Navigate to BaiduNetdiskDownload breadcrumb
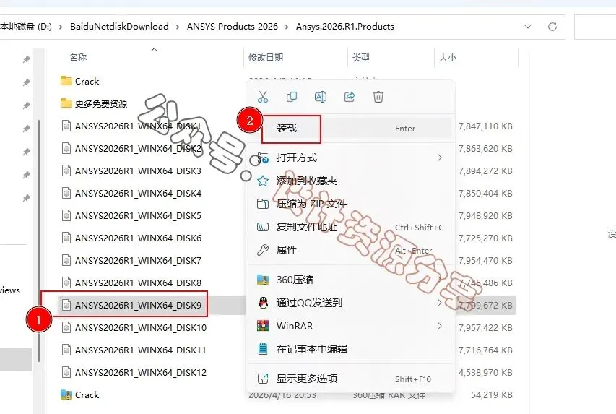This screenshot has width=616, height=414. (119, 27)
